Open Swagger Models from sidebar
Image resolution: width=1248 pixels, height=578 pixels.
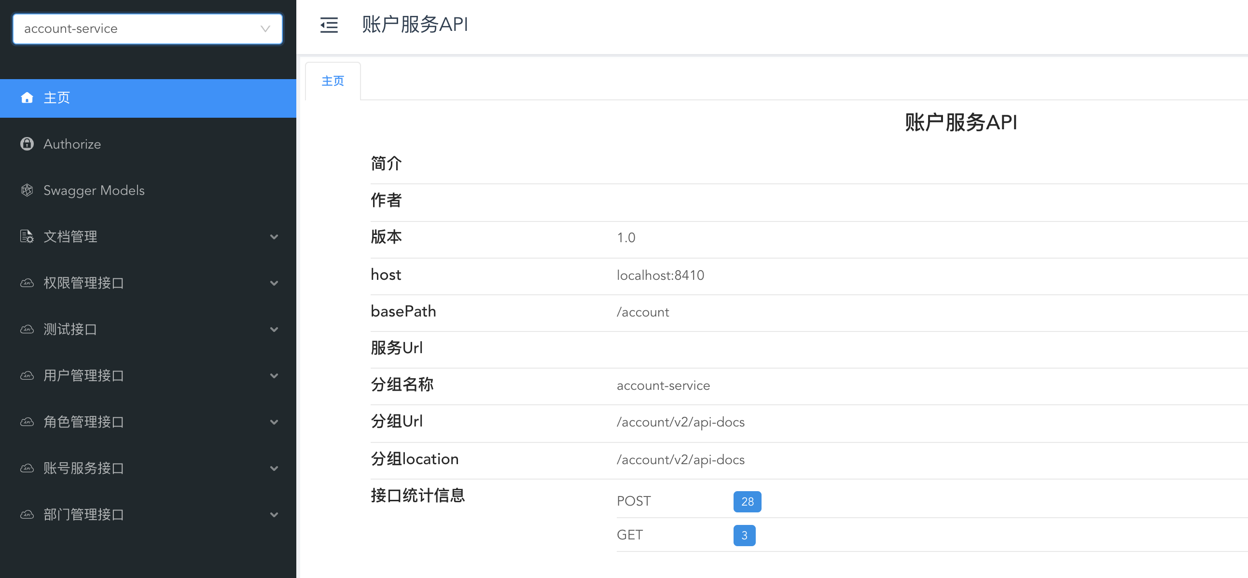[94, 191]
